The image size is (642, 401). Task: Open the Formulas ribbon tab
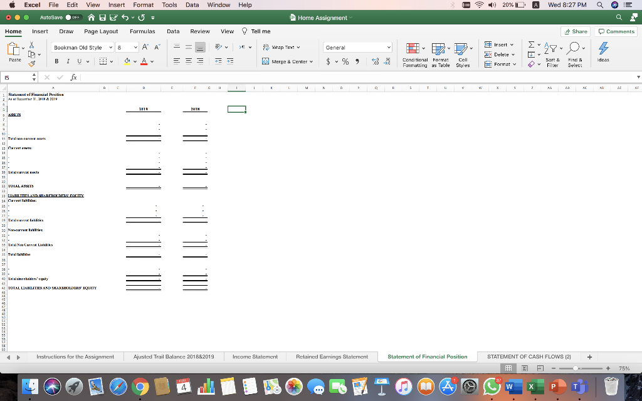tap(142, 31)
